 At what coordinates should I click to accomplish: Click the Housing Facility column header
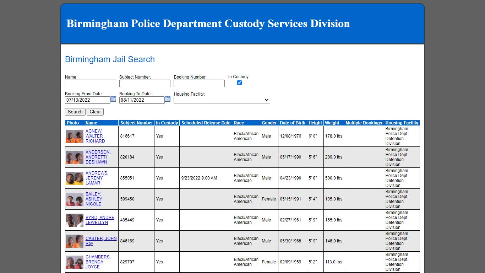402,123
